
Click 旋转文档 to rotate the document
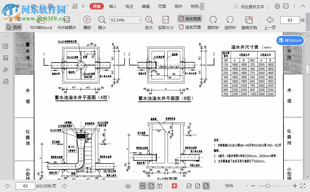click(x=249, y=23)
